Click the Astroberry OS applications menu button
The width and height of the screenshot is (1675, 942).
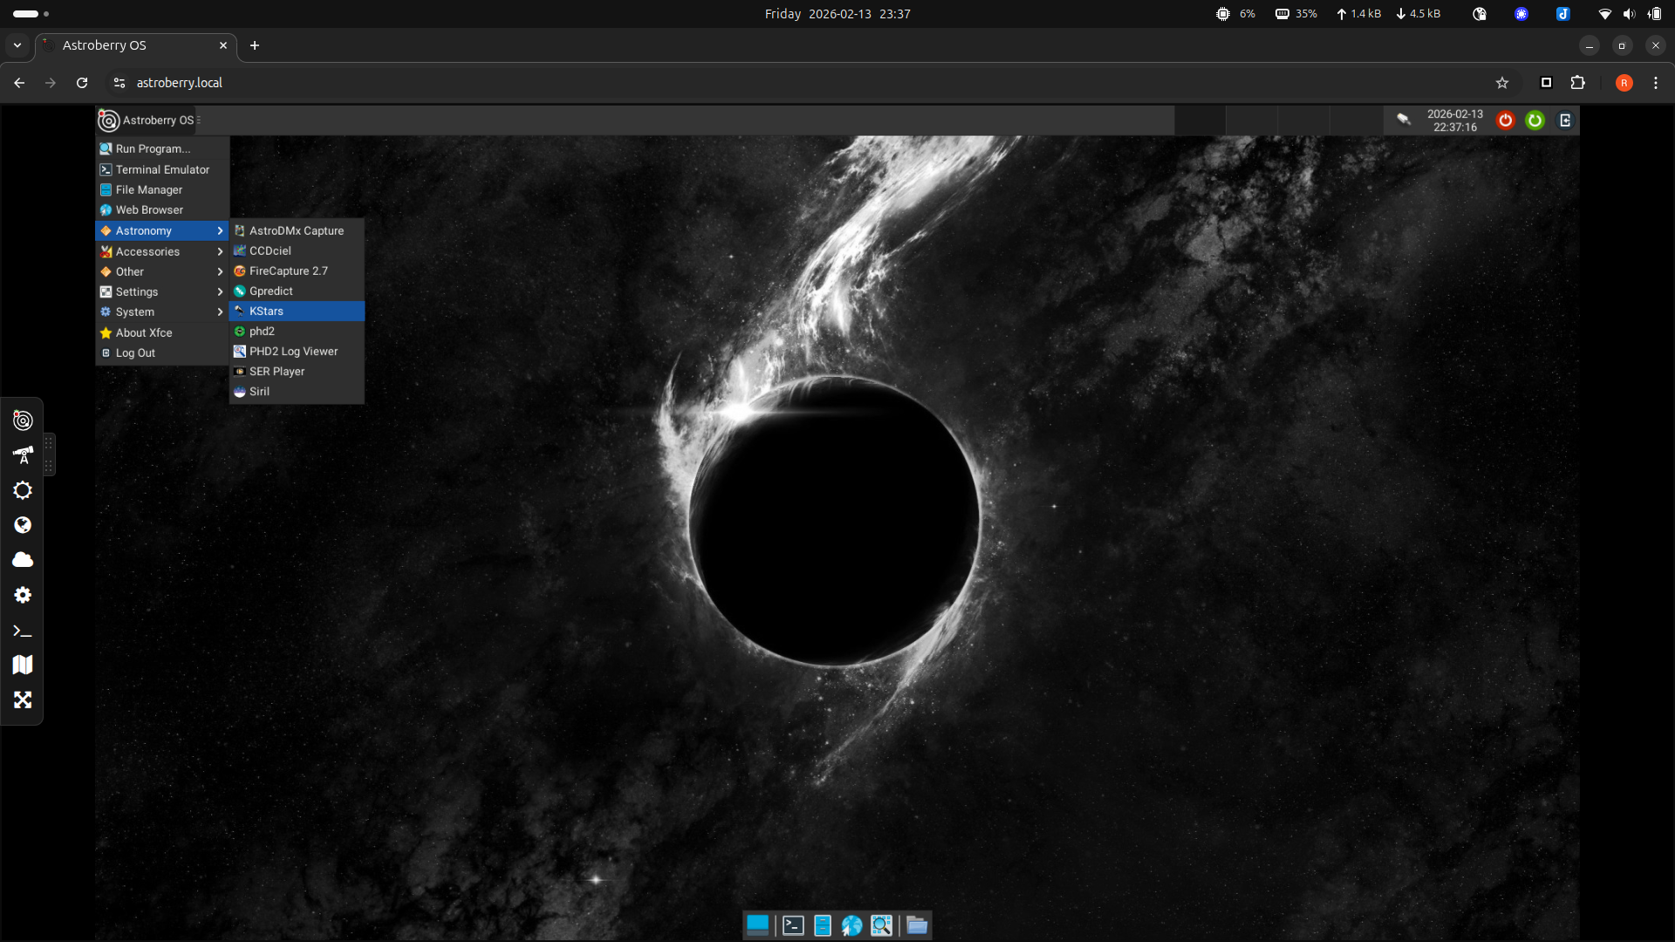(147, 120)
